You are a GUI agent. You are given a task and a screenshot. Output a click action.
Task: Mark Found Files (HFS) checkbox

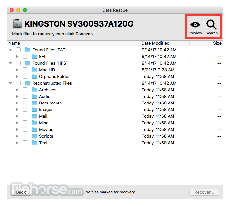18,63
